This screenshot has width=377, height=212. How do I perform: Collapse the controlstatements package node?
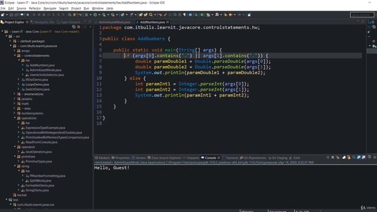pyautogui.click(x=15, y=55)
